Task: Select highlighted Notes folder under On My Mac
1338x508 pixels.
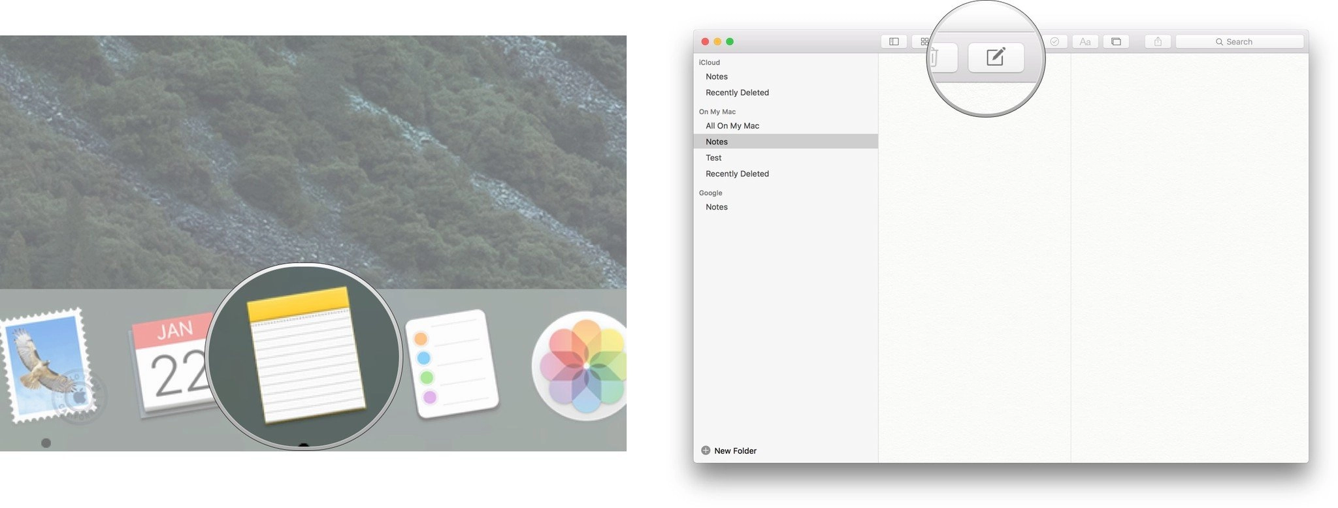Action: (x=785, y=142)
